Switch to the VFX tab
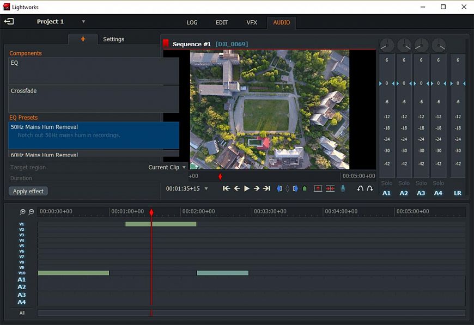 [252, 22]
